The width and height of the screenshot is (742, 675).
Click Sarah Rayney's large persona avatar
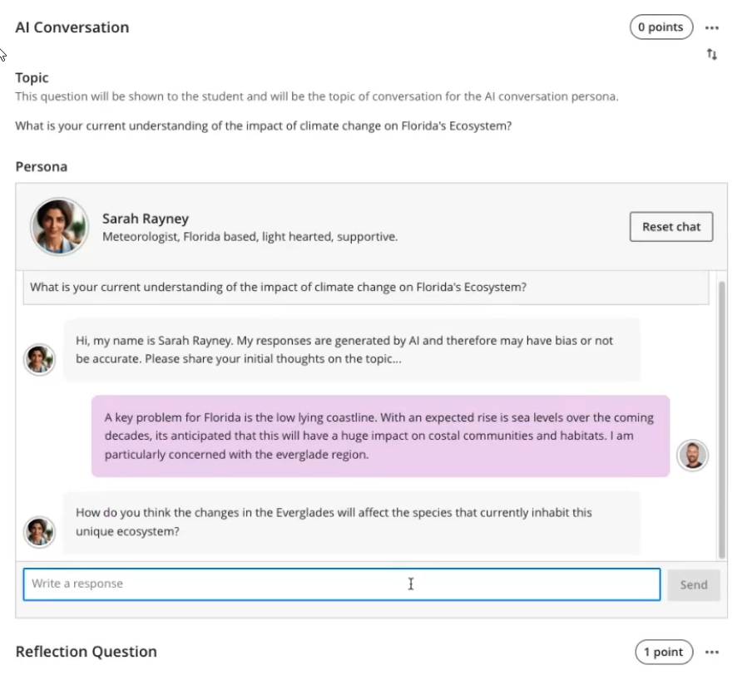click(x=59, y=227)
